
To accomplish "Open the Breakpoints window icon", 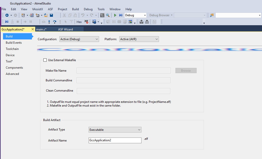I will 94,22.
